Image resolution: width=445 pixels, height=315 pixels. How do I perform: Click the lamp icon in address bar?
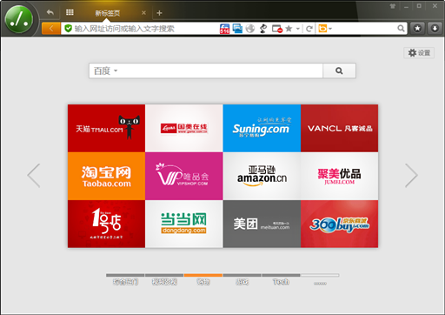[263, 29]
